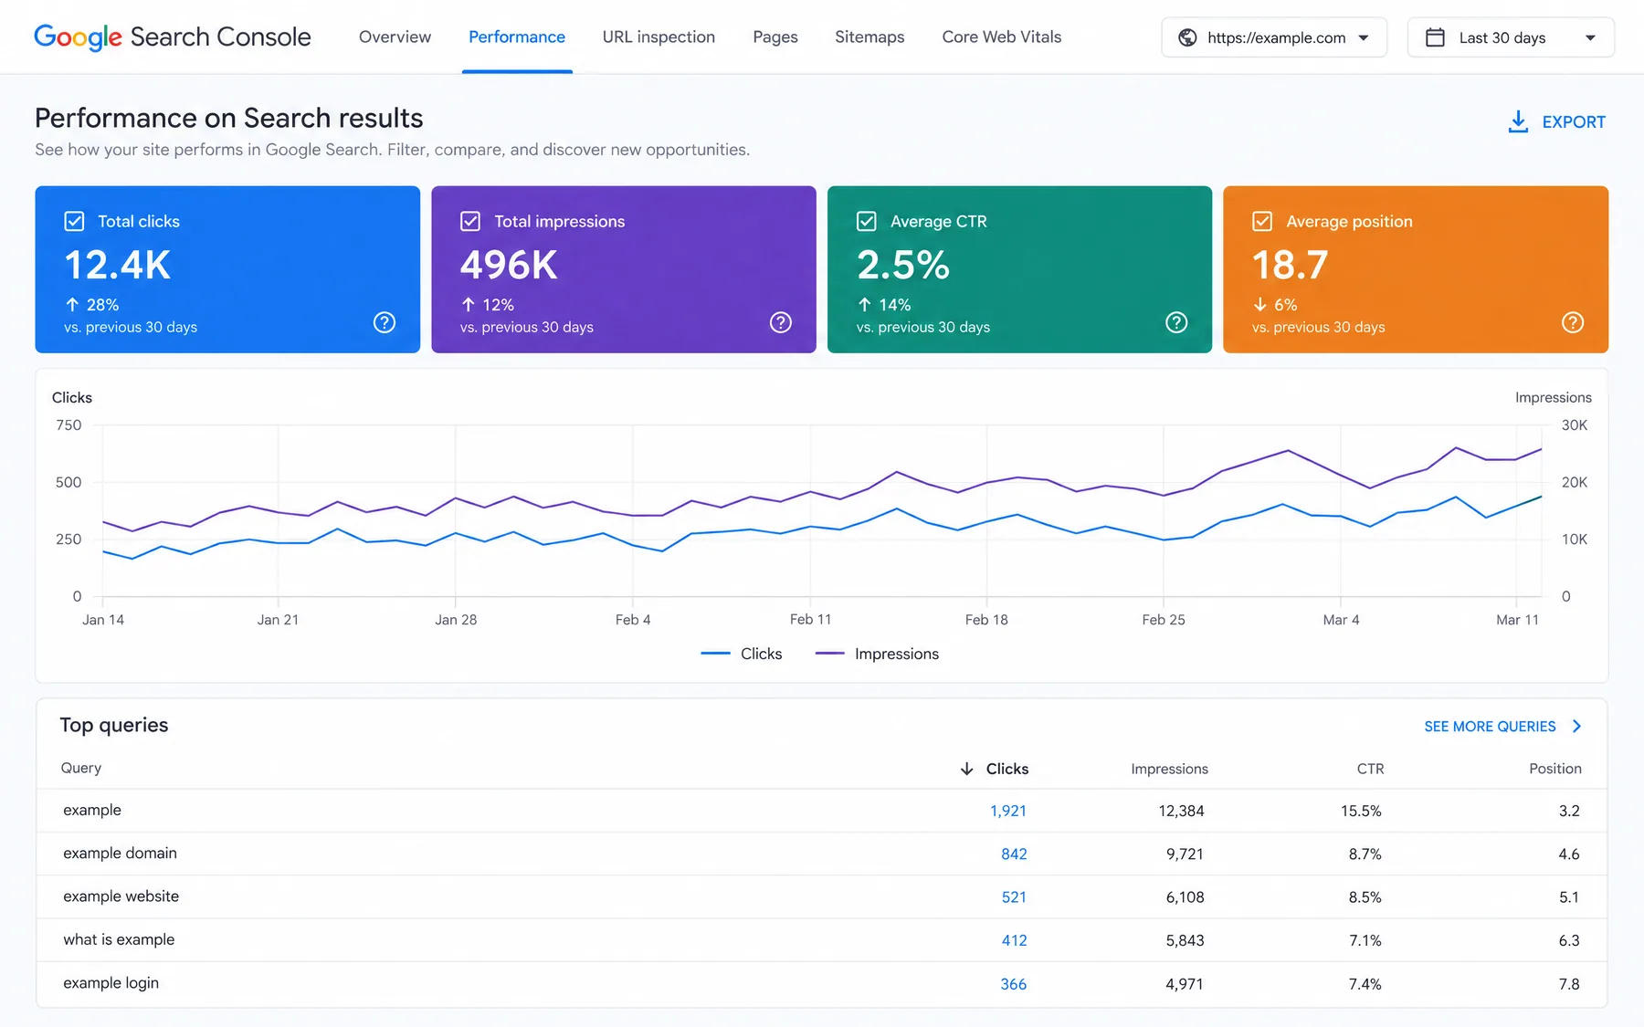Screen dimensions: 1644x1027
Task: Click the Query column header
Action: pos(81,768)
